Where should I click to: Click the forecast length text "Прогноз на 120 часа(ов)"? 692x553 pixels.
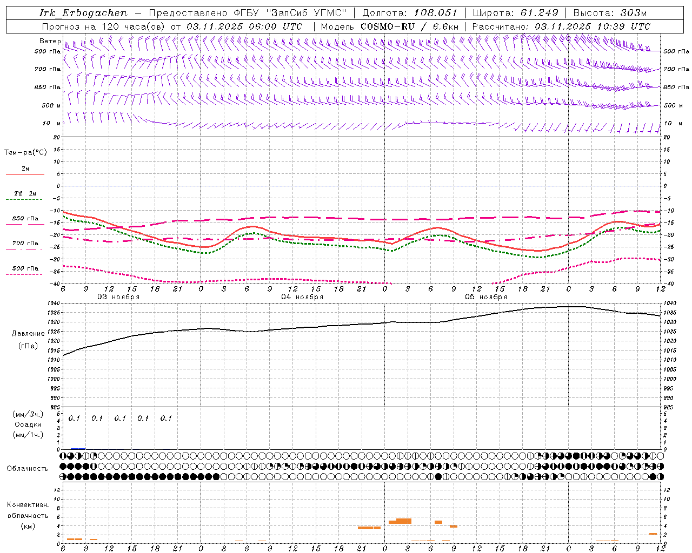[104, 26]
